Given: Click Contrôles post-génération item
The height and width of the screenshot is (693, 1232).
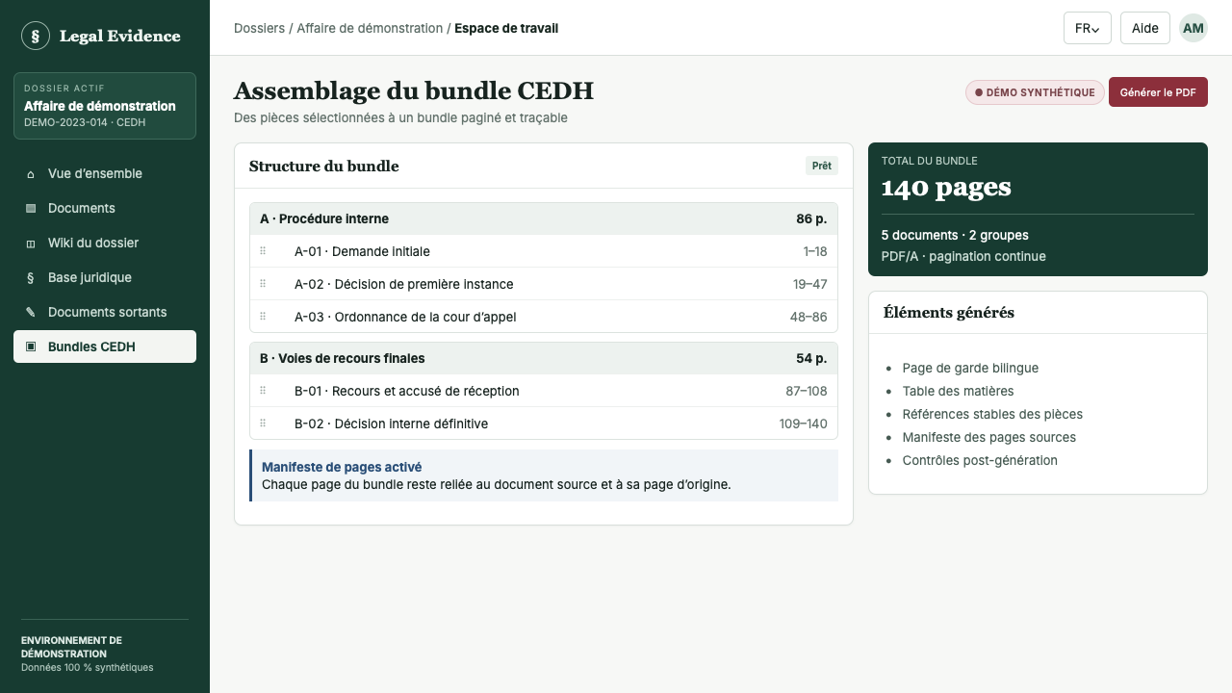Looking at the screenshot, I should pos(980,460).
